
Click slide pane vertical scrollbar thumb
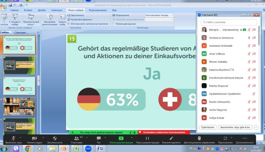(39, 80)
